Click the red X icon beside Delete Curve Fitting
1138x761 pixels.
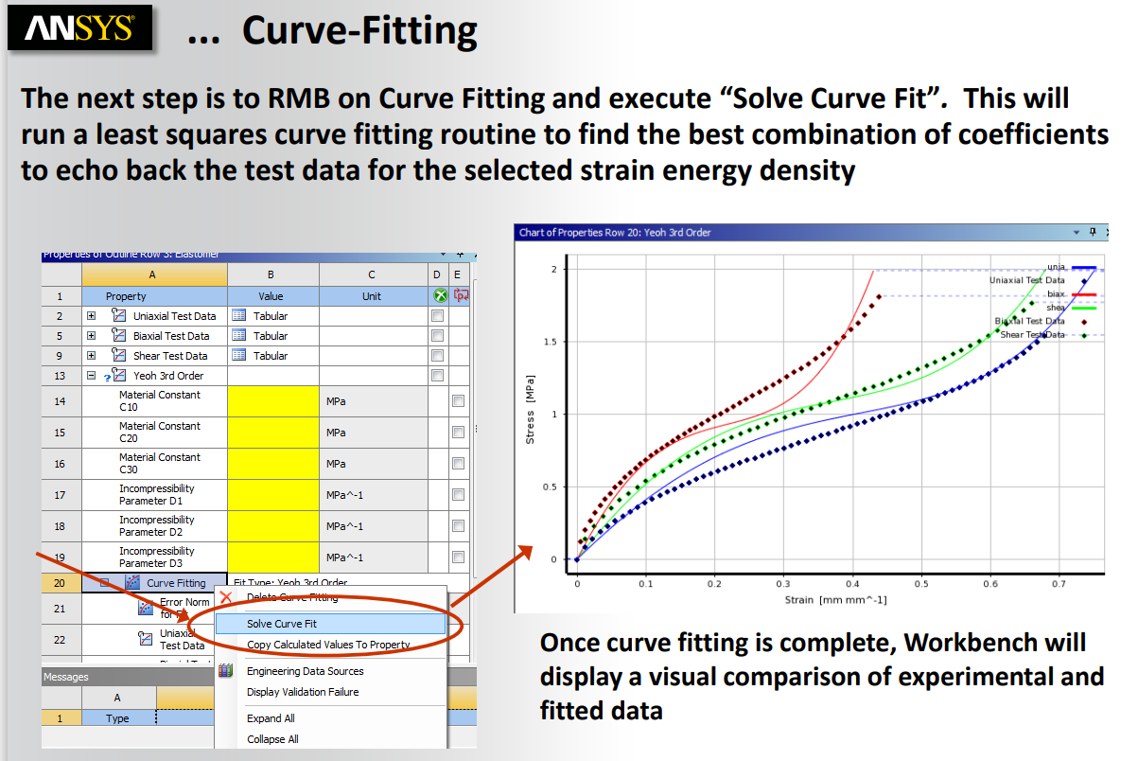point(226,598)
